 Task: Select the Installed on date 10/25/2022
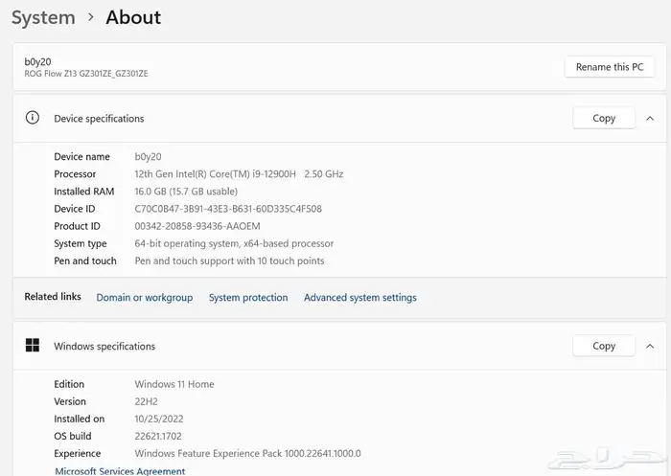pos(159,419)
